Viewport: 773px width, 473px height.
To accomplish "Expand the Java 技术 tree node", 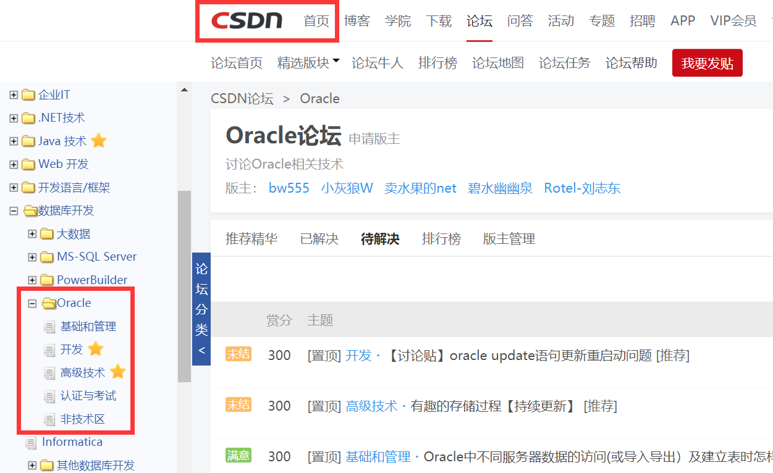I will pyautogui.click(x=14, y=141).
